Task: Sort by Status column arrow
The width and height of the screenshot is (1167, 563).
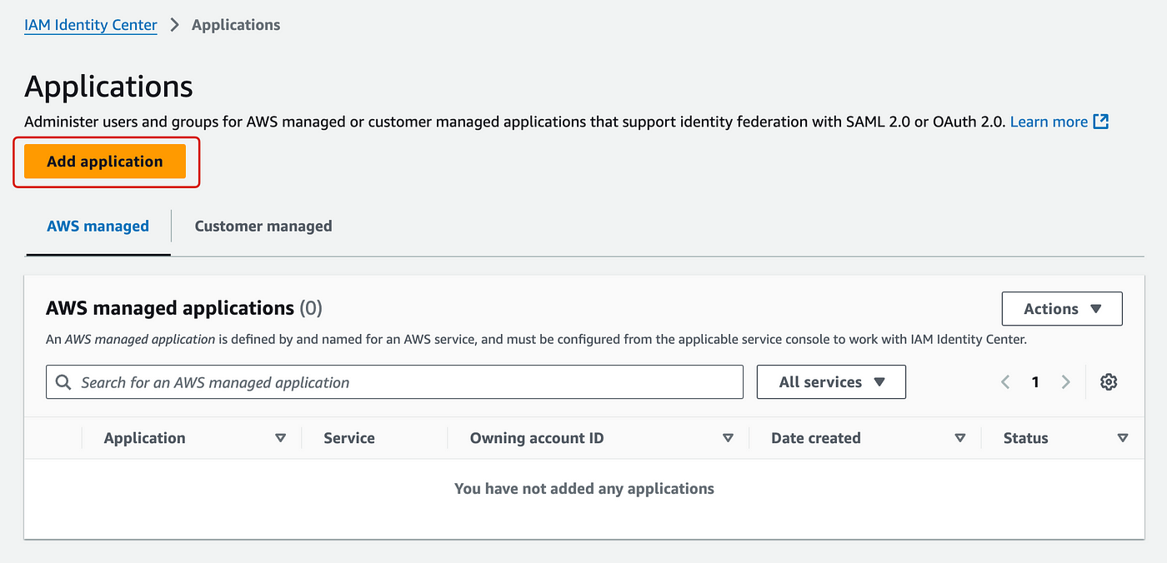Action: click(x=1123, y=438)
